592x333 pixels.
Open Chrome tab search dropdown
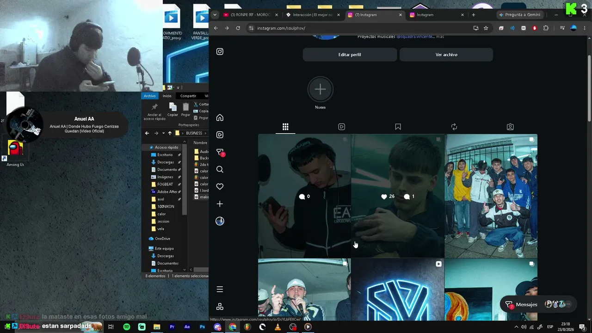click(x=215, y=15)
